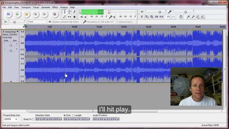This screenshot has width=229, height=129.
Task: Select the Length radio button
Action: pyautogui.click(x=73, y=115)
